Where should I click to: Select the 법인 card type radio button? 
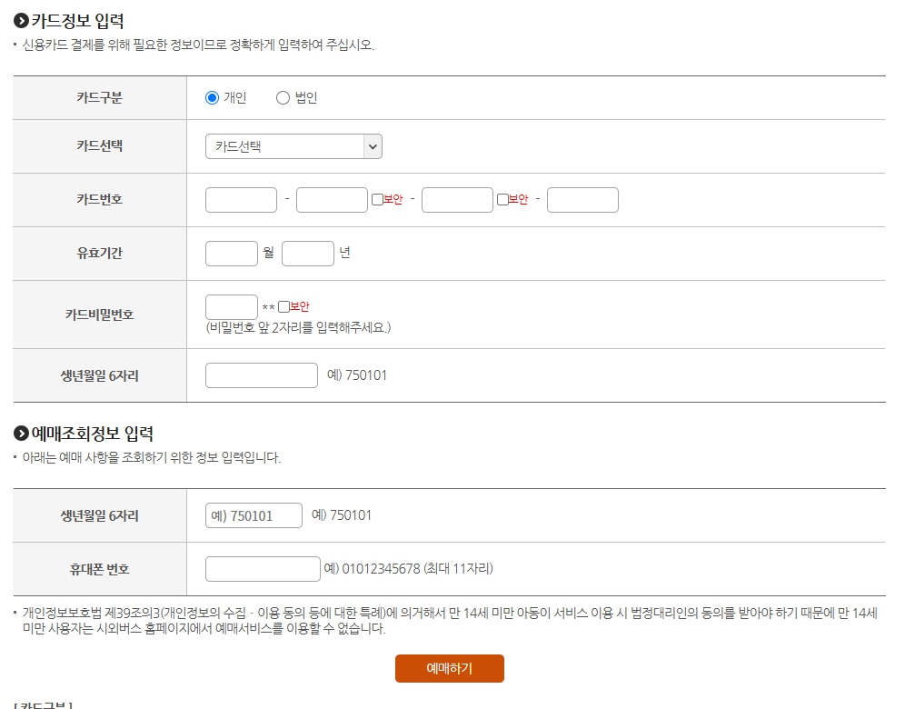tap(284, 100)
